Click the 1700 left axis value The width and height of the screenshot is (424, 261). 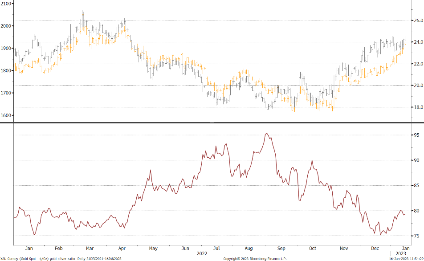6,93
